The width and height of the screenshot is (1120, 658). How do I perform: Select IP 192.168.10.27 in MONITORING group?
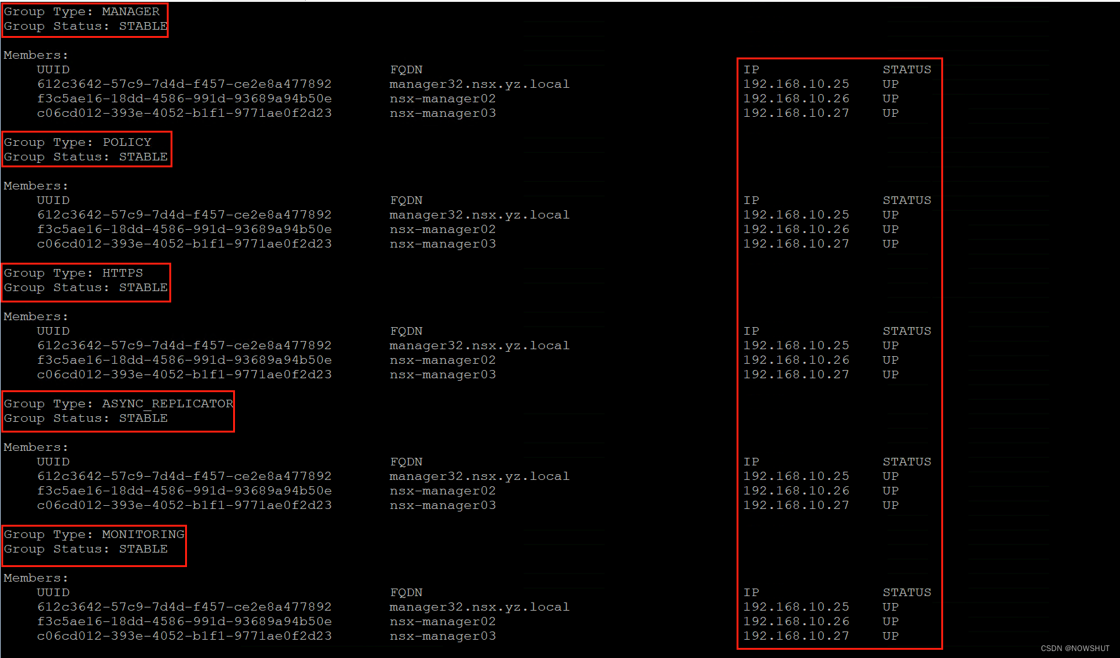(x=796, y=636)
